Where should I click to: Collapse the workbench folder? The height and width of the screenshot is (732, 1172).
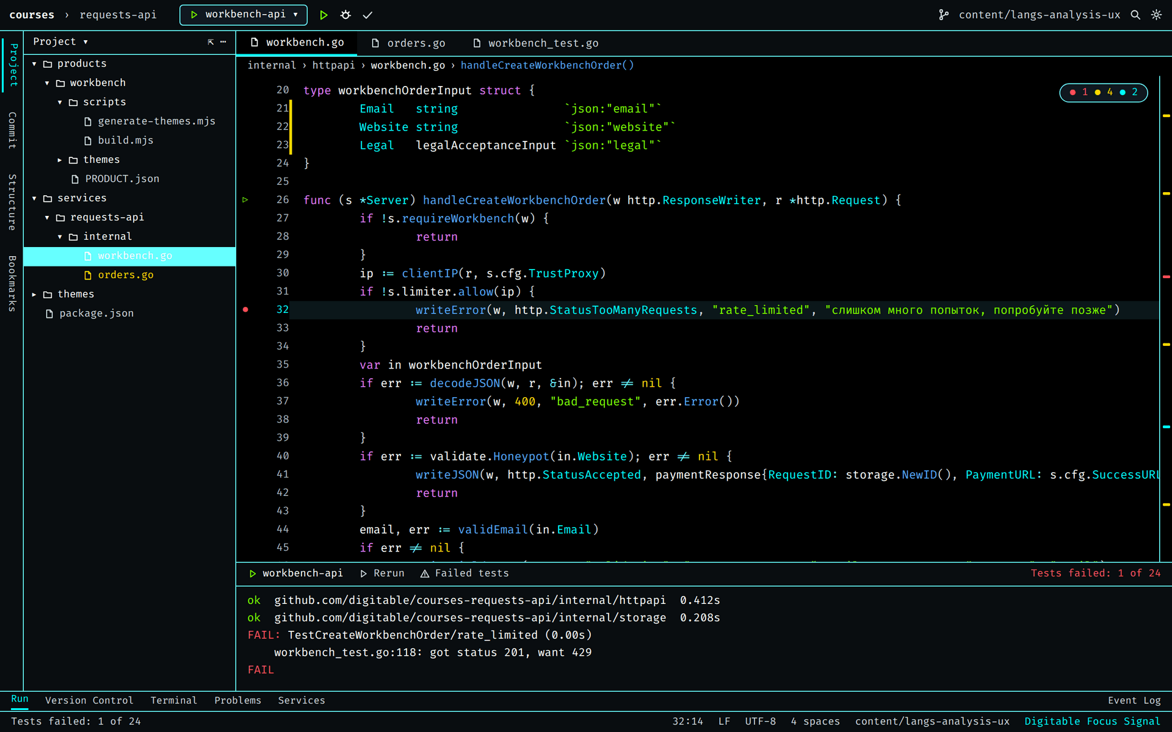point(47,83)
